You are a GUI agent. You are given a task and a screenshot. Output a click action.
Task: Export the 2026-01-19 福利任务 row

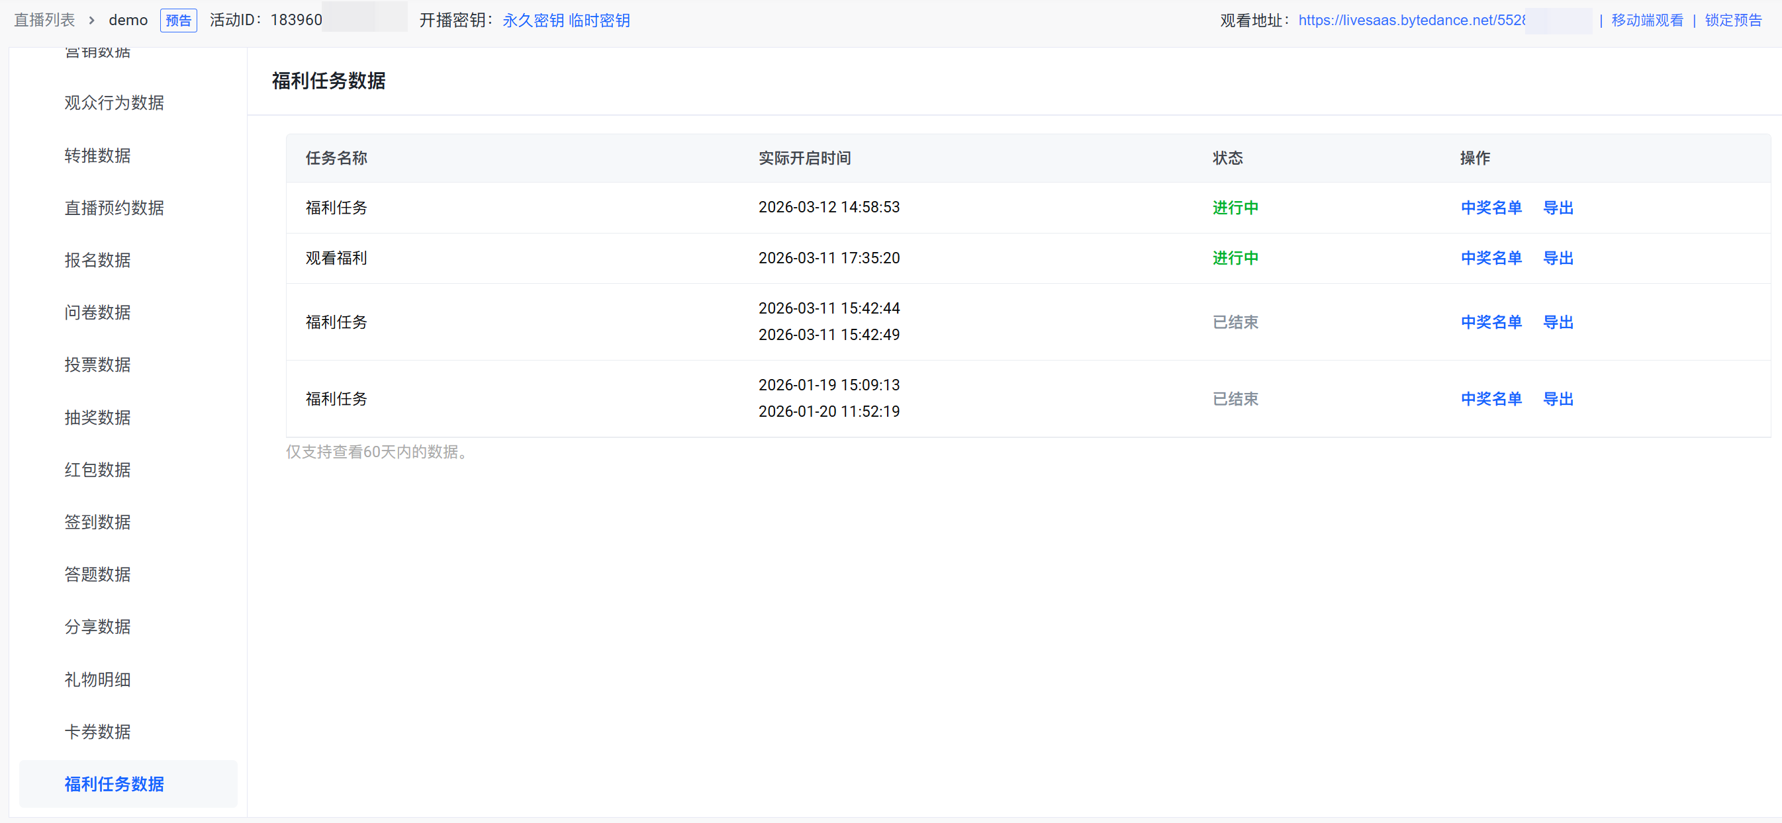pos(1558,399)
